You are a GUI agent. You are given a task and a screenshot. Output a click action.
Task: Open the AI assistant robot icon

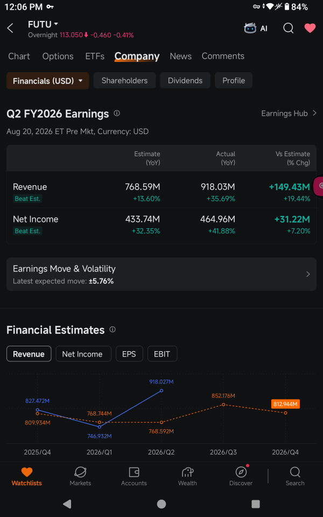pyautogui.click(x=250, y=29)
